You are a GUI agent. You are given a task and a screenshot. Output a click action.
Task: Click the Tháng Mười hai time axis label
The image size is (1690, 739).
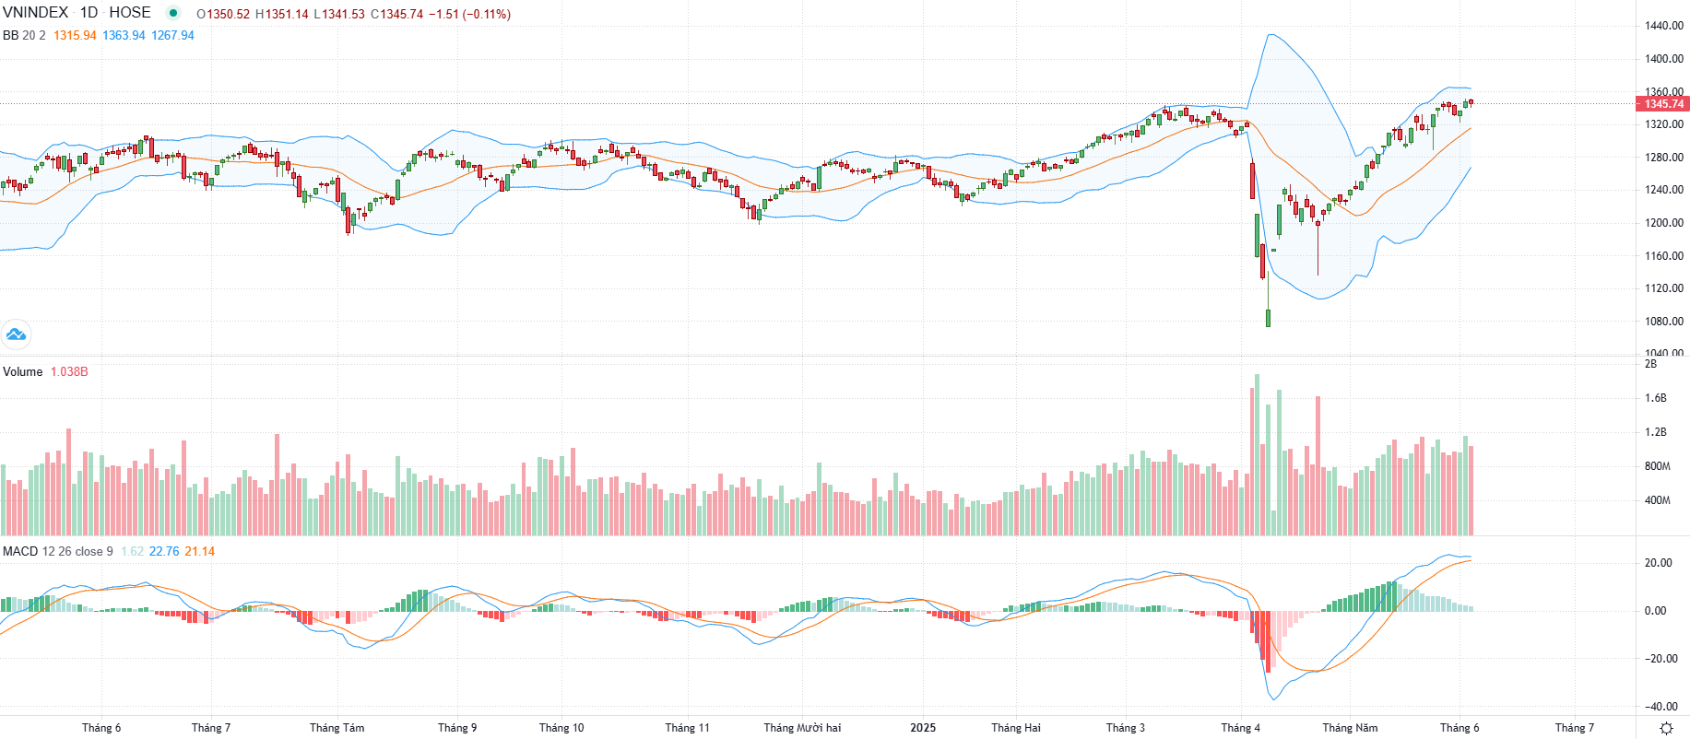(x=802, y=727)
